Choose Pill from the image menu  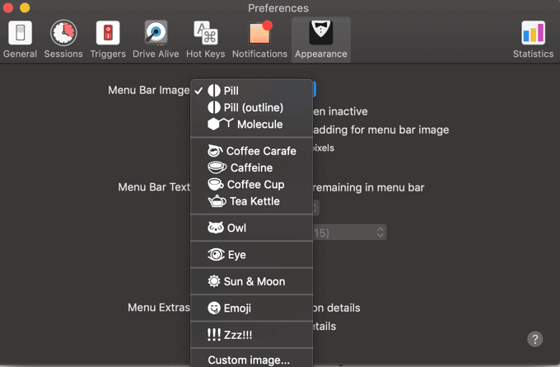click(252, 91)
